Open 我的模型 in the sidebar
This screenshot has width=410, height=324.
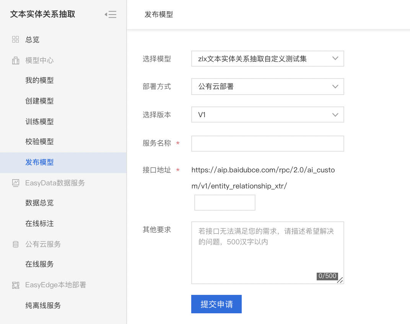coord(39,80)
